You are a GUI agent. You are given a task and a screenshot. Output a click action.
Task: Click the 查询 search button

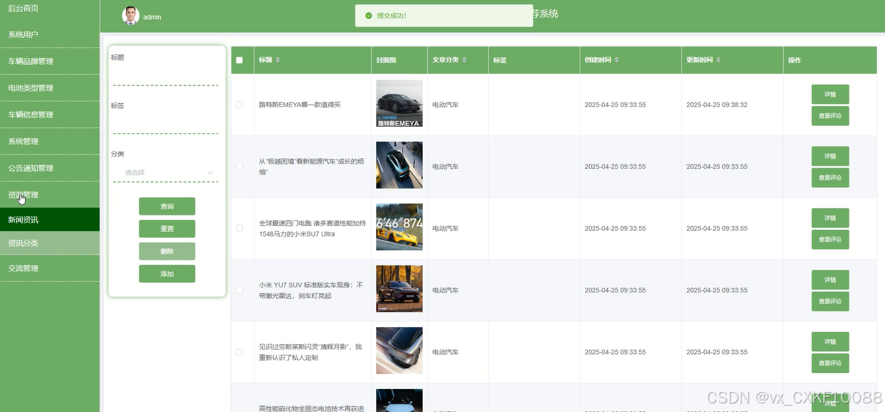click(167, 206)
